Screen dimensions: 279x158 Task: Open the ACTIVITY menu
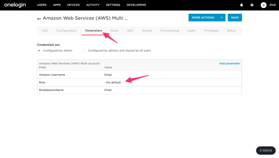(93, 5)
